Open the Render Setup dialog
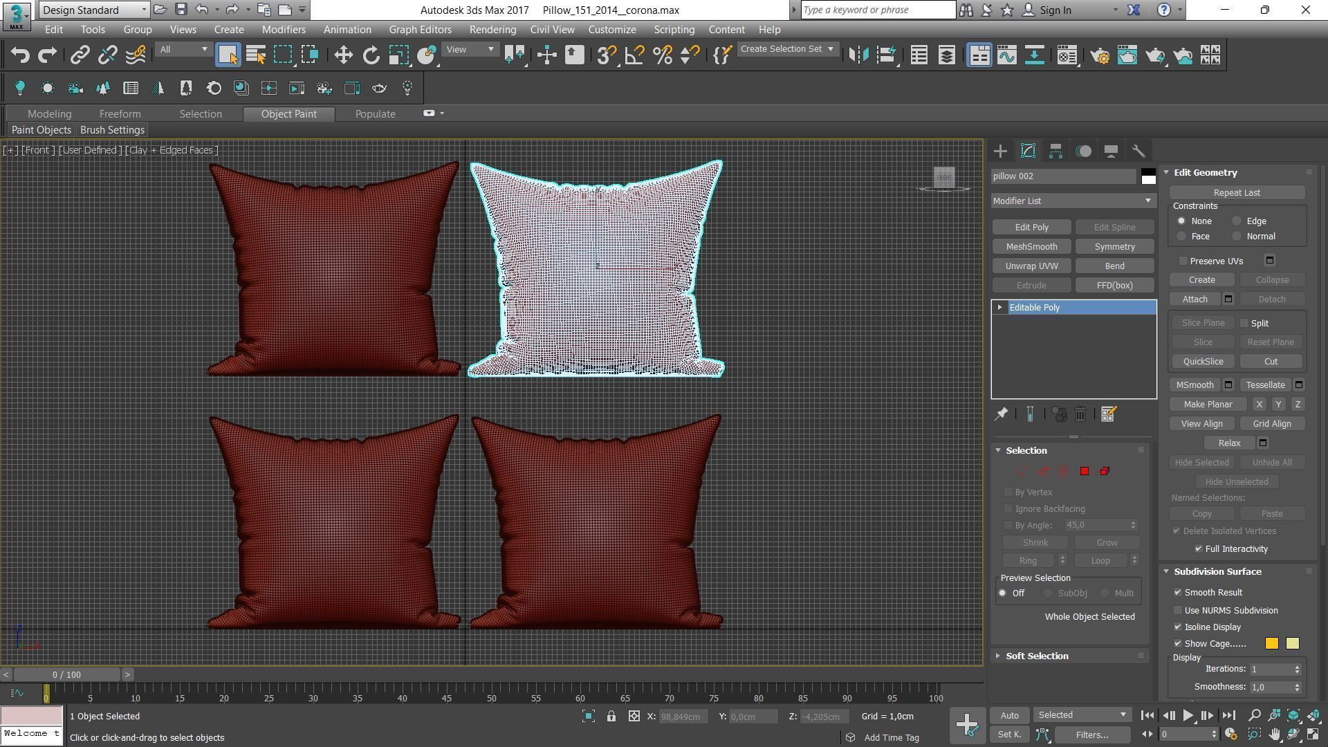The height and width of the screenshot is (747, 1328). [x=1100, y=55]
